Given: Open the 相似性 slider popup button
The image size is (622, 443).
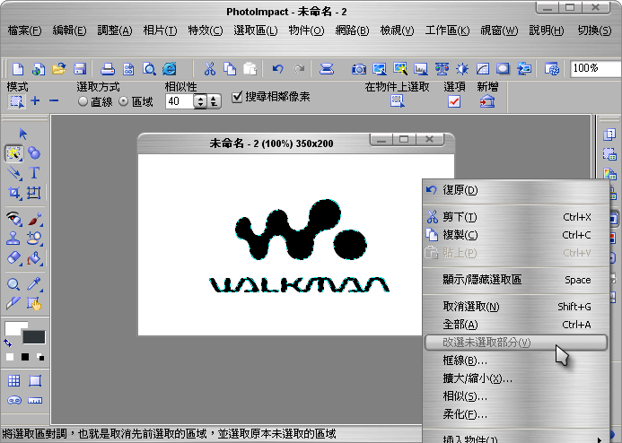Looking at the screenshot, I should (x=215, y=101).
